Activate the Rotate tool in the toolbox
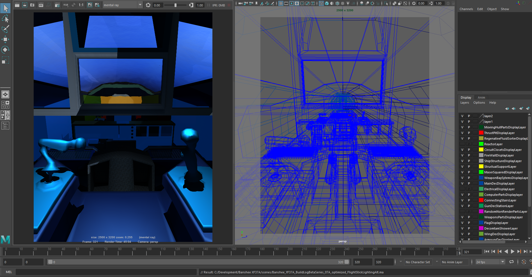The image size is (532, 277). (x=5, y=50)
